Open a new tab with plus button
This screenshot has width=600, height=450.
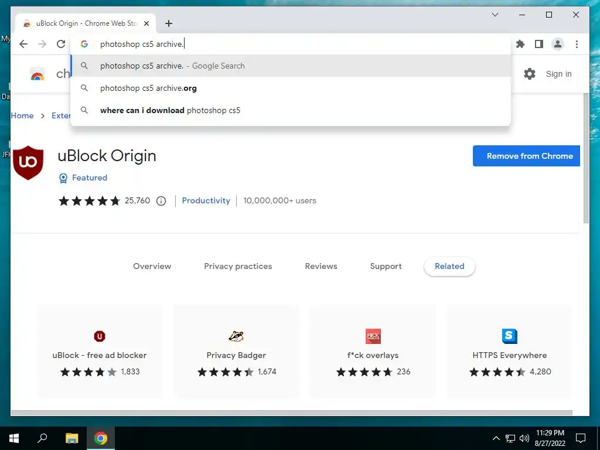point(168,23)
